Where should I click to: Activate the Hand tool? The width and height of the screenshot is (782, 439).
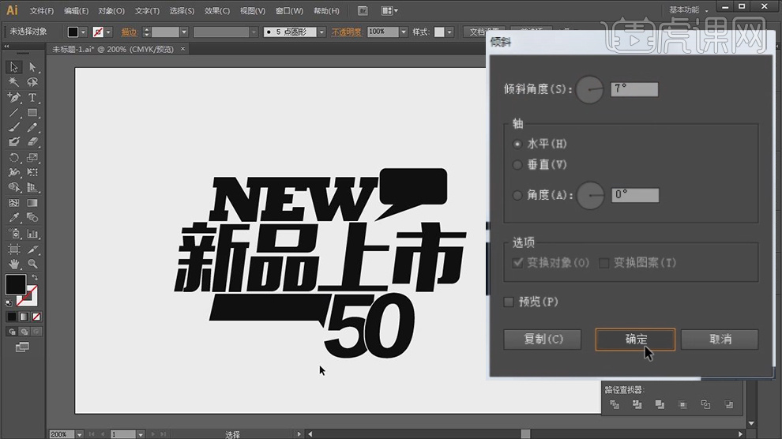14,263
